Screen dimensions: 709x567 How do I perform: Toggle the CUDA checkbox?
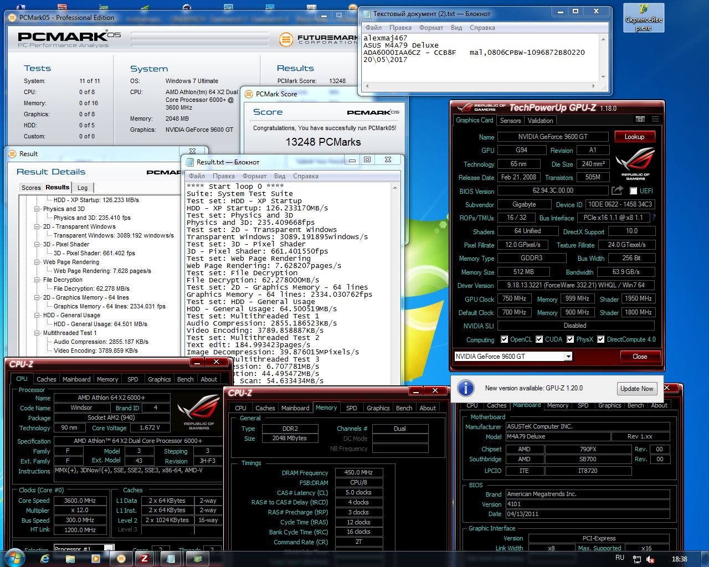(539, 339)
